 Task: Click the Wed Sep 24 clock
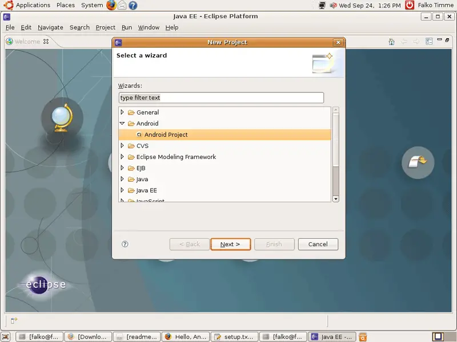pyautogui.click(x=370, y=5)
